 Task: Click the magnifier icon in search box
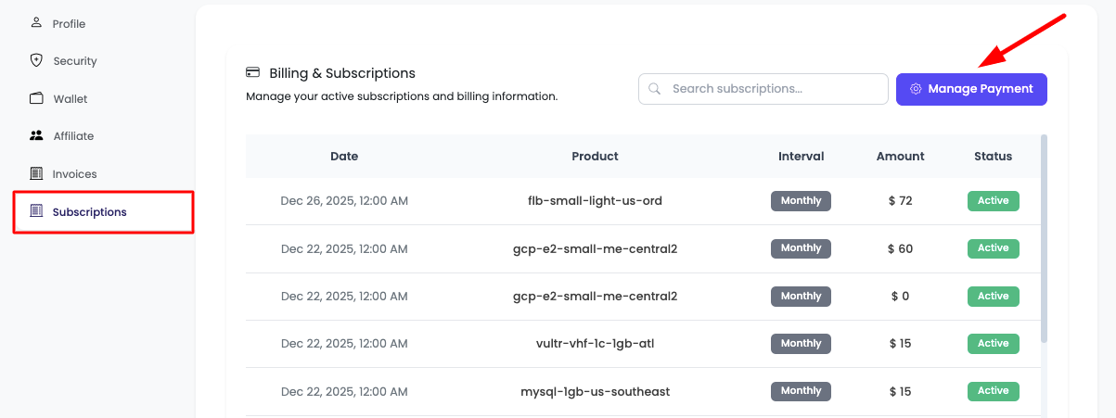[x=655, y=89]
